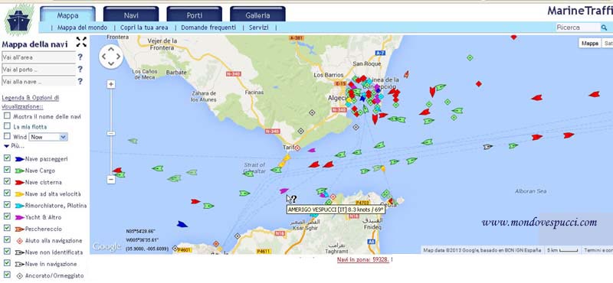Uncheck Nave cisterna ship type
Viewport: 613px width, 283px height.
tap(7, 181)
